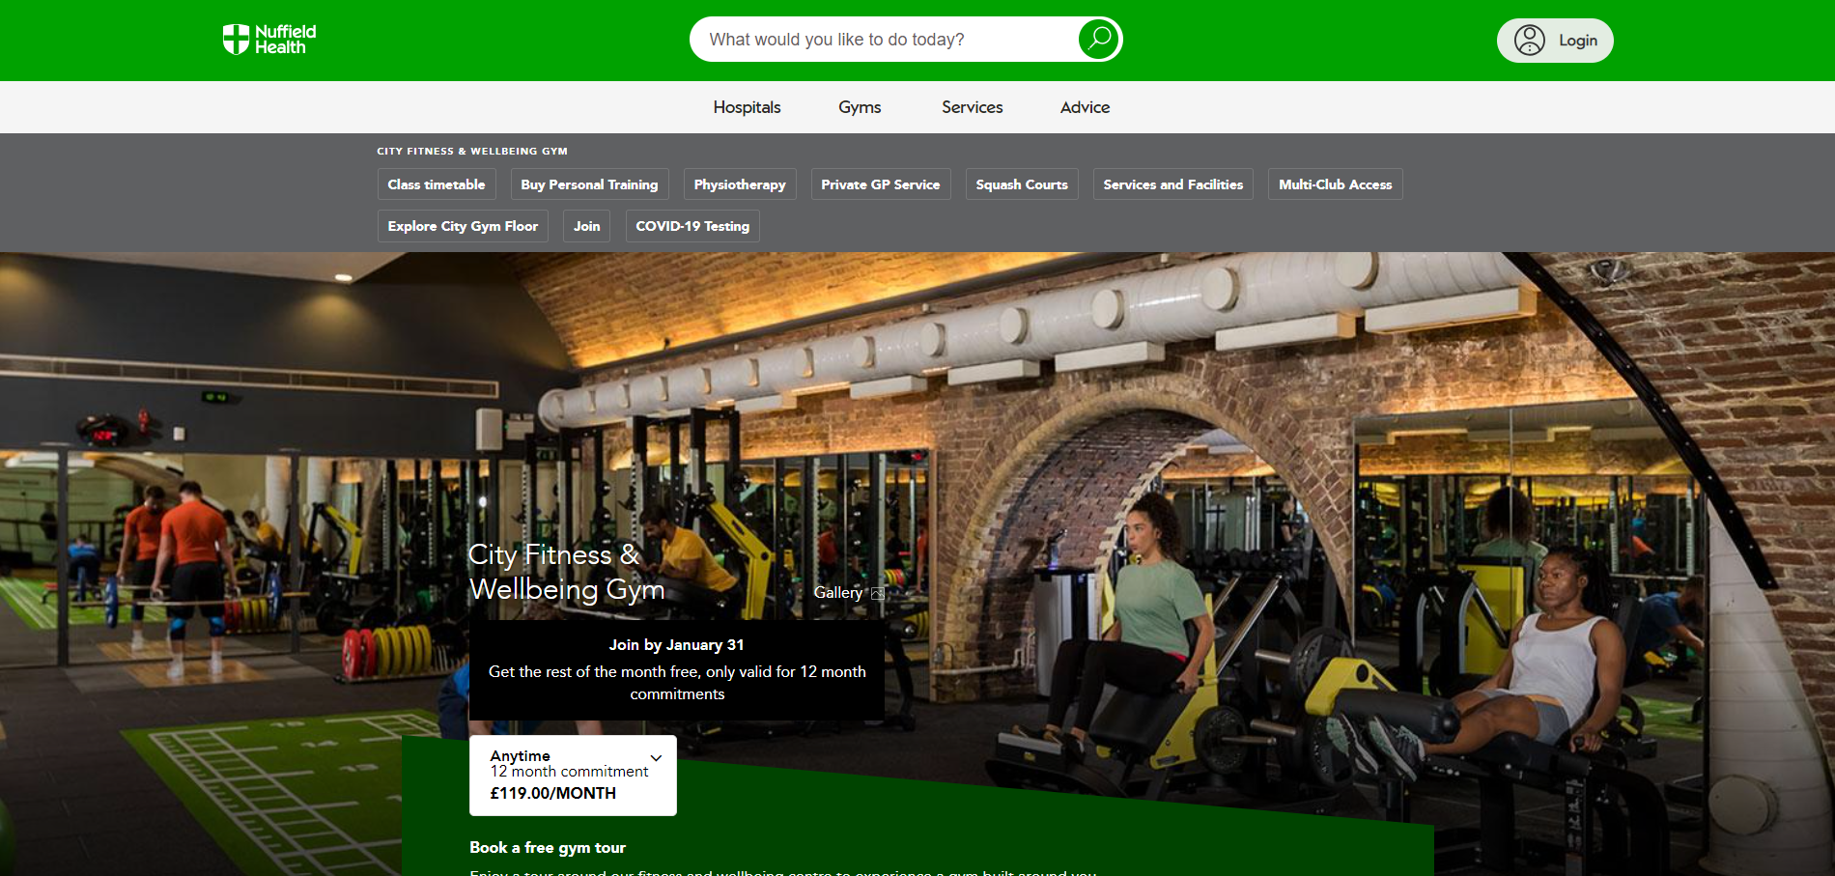Open Services and Facilities
This screenshot has height=876, width=1835.
(x=1172, y=184)
